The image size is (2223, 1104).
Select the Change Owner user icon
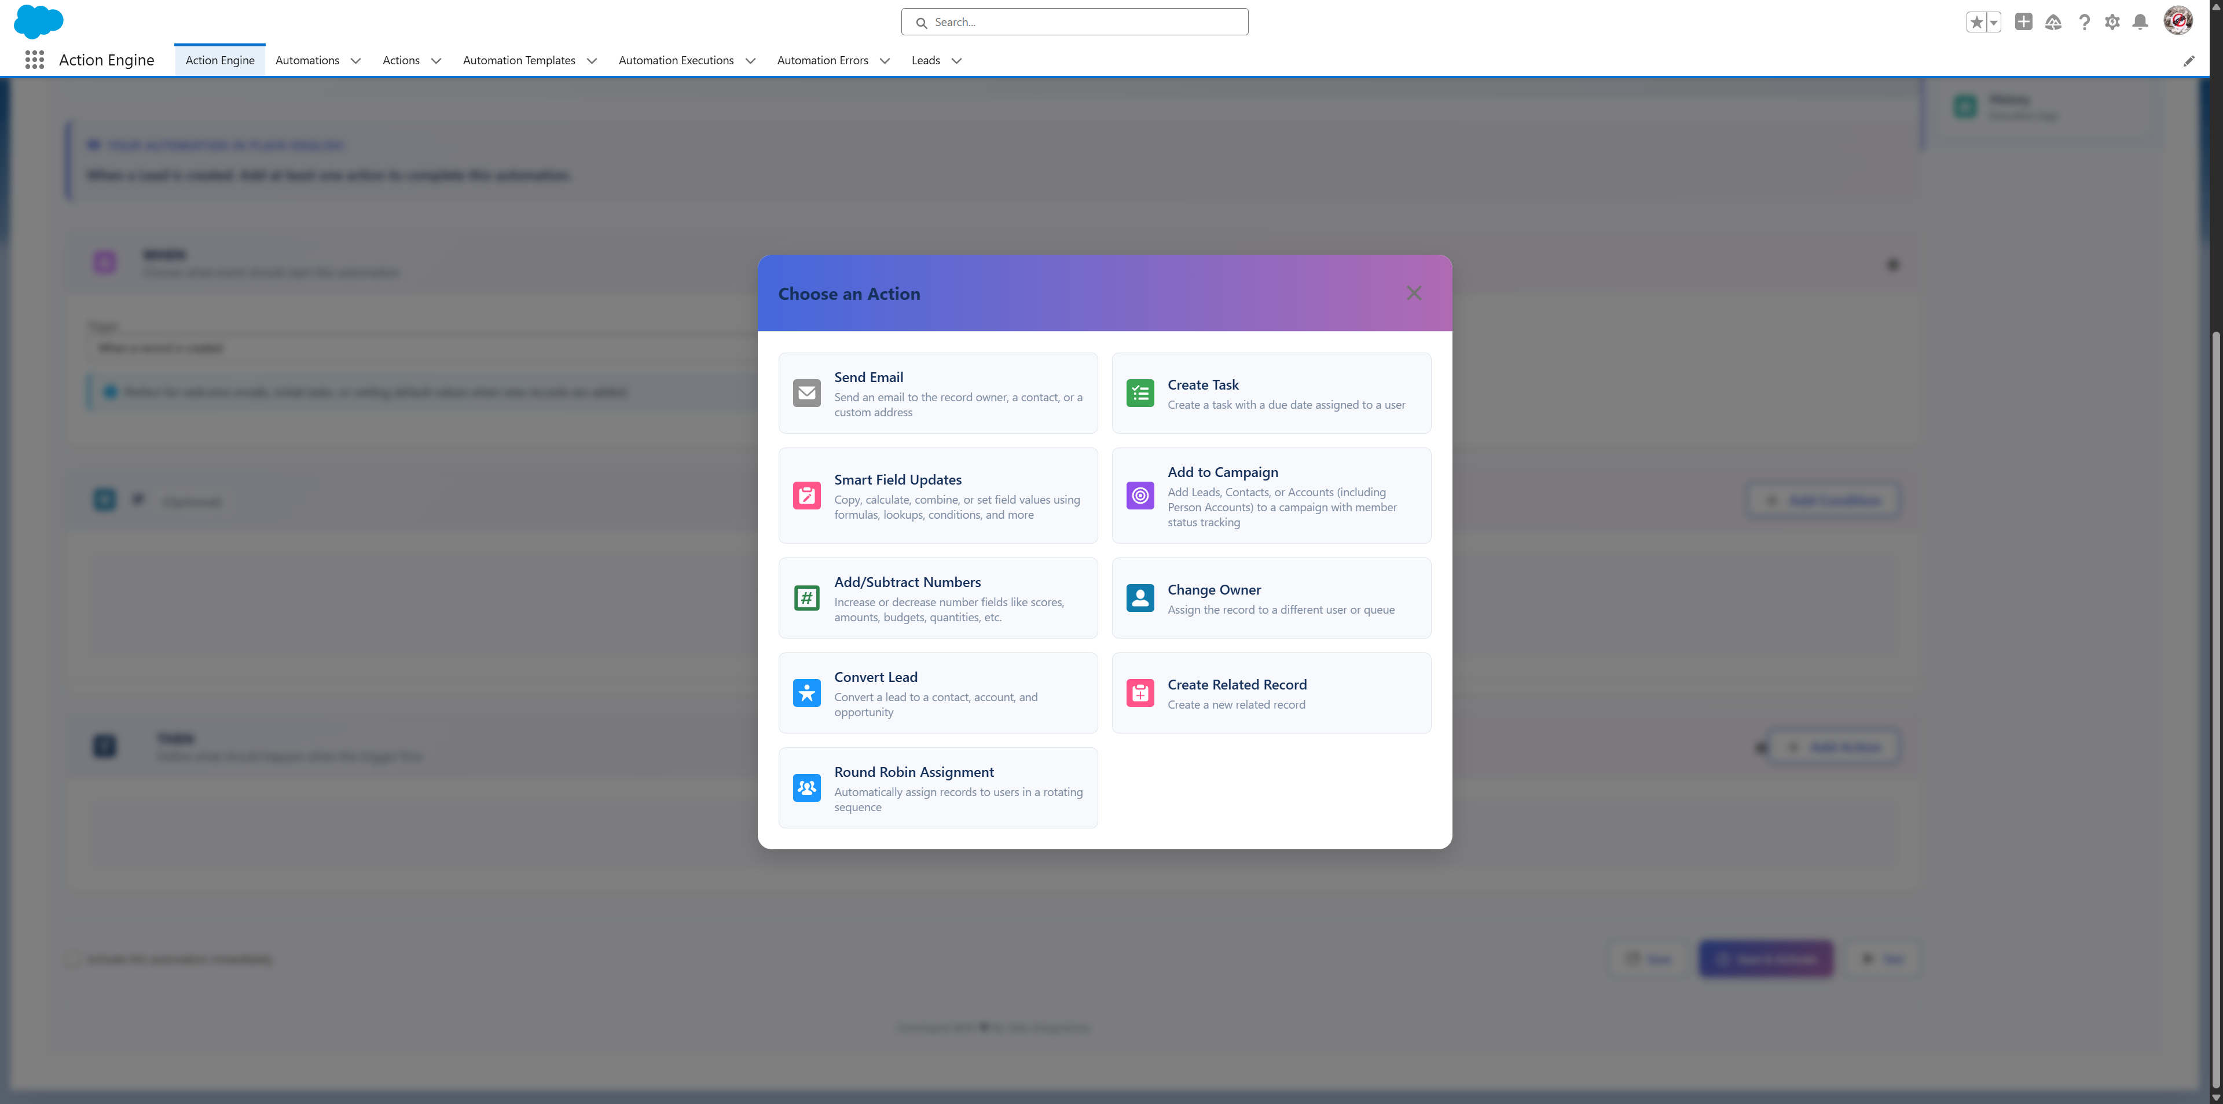click(1139, 597)
